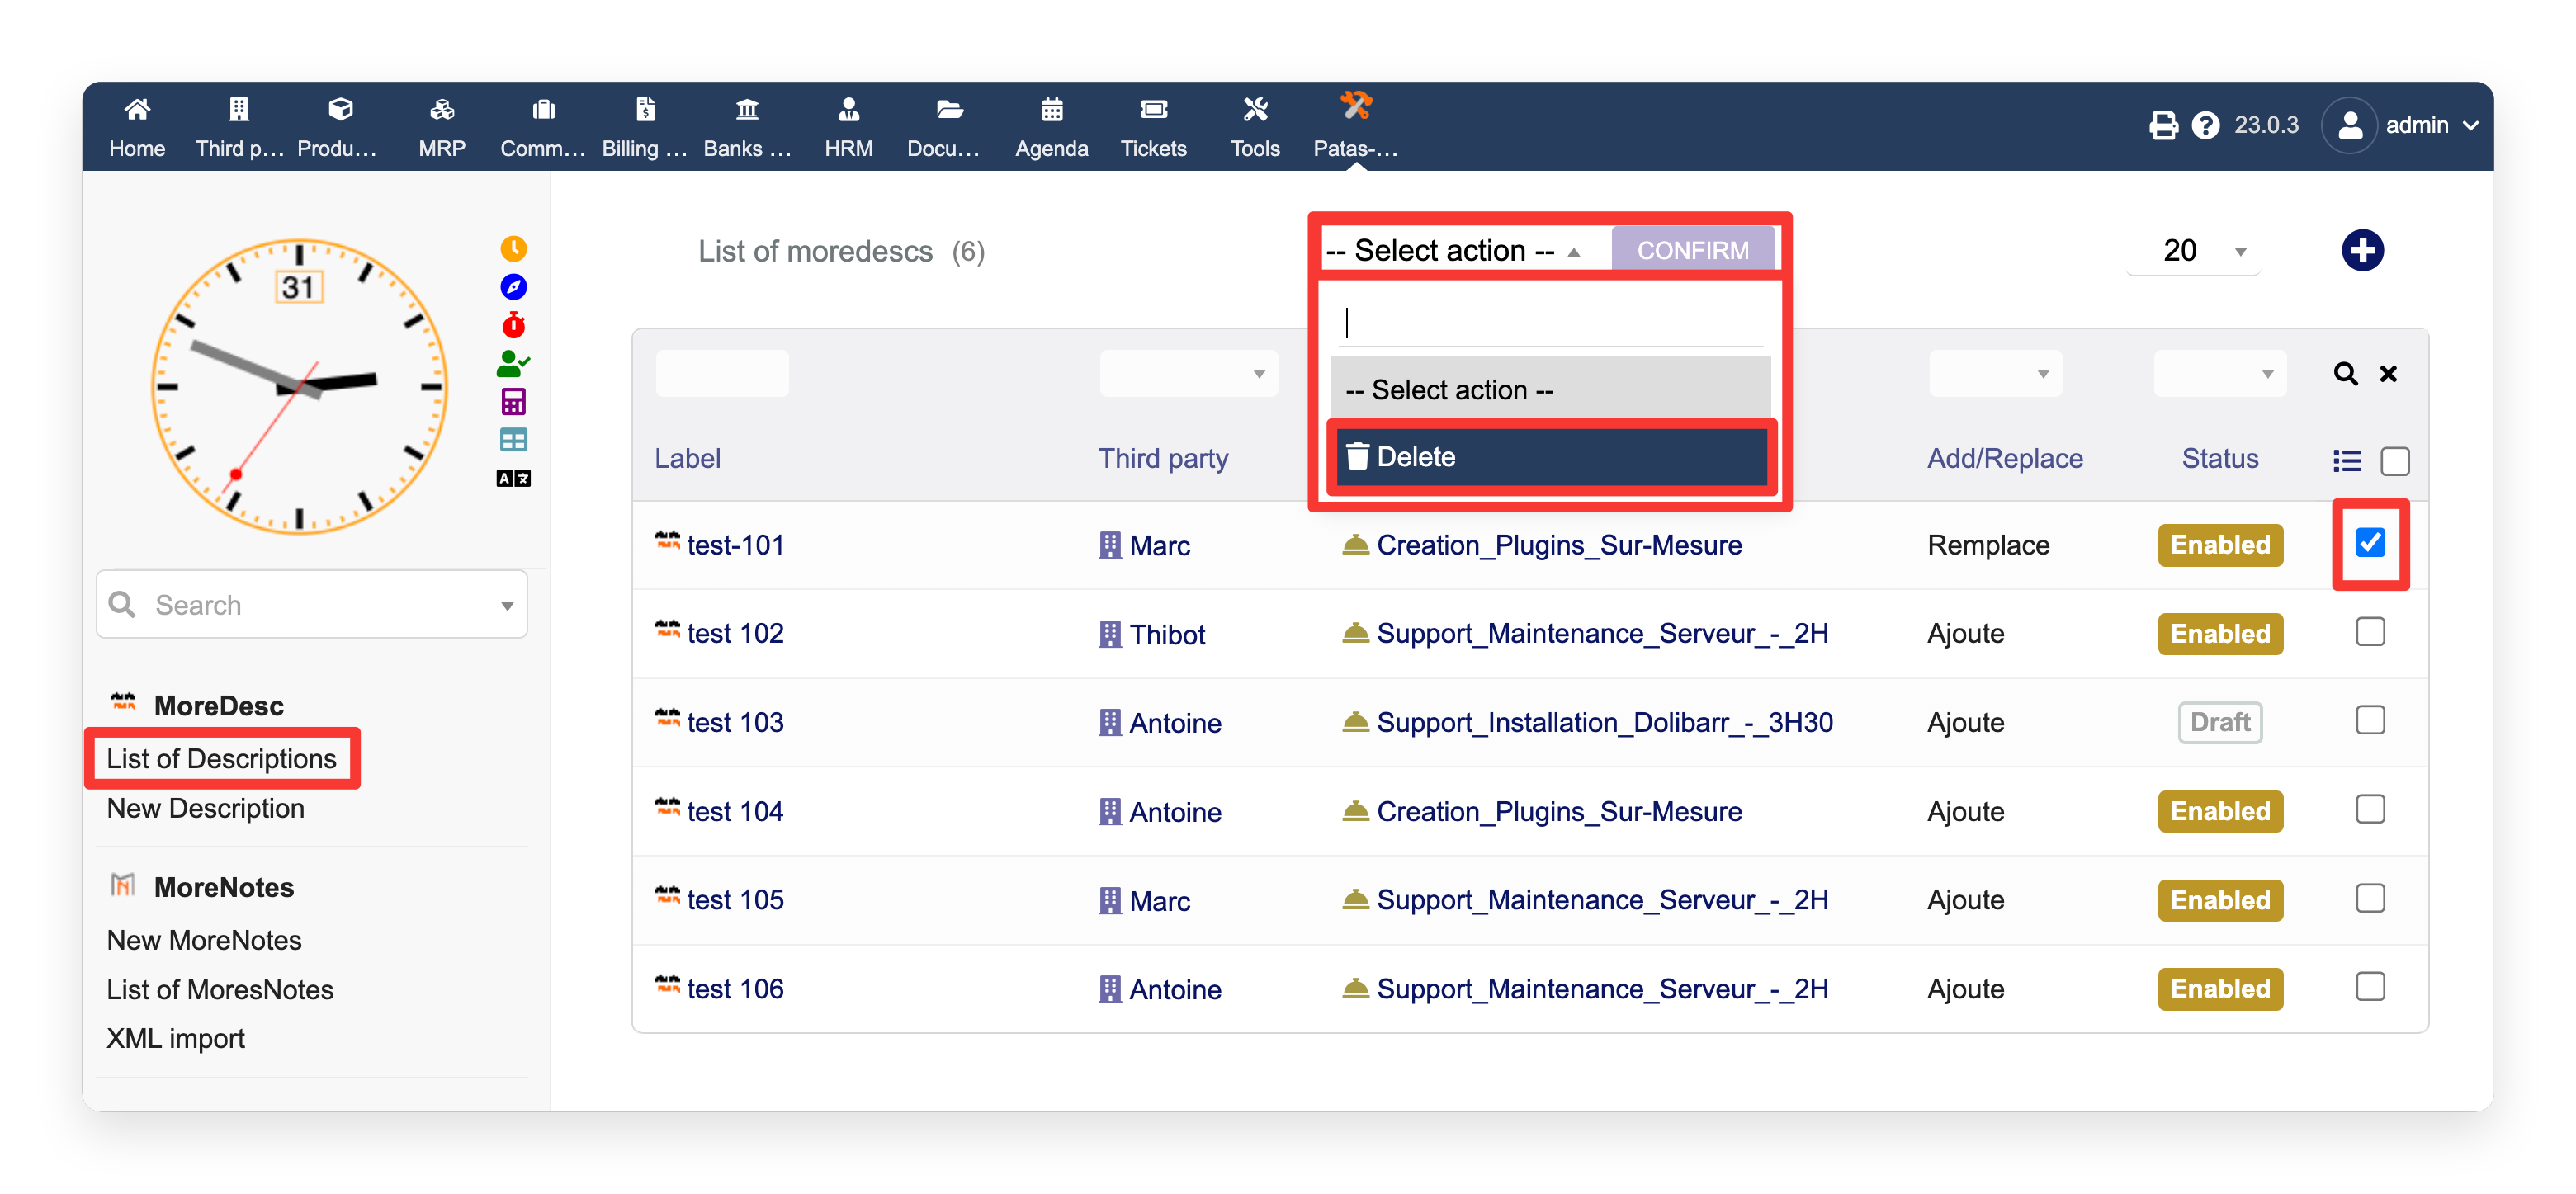Screen dimensions: 2576x1194
Task: Click the purple calculator icon
Action: (513, 402)
